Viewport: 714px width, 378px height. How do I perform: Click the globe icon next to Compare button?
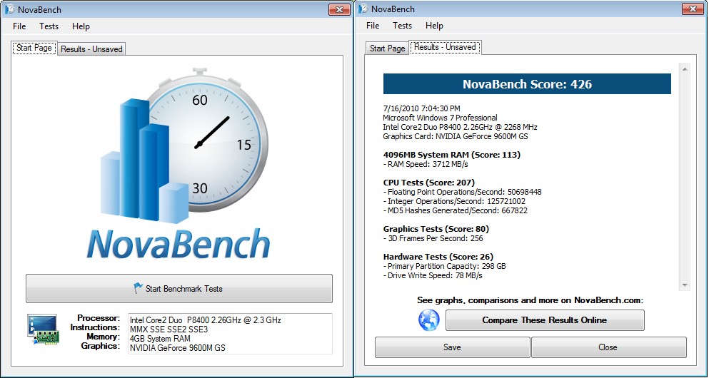pyautogui.click(x=429, y=320)
